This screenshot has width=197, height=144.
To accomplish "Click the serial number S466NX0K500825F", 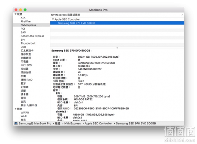I will tap(90, 69).
